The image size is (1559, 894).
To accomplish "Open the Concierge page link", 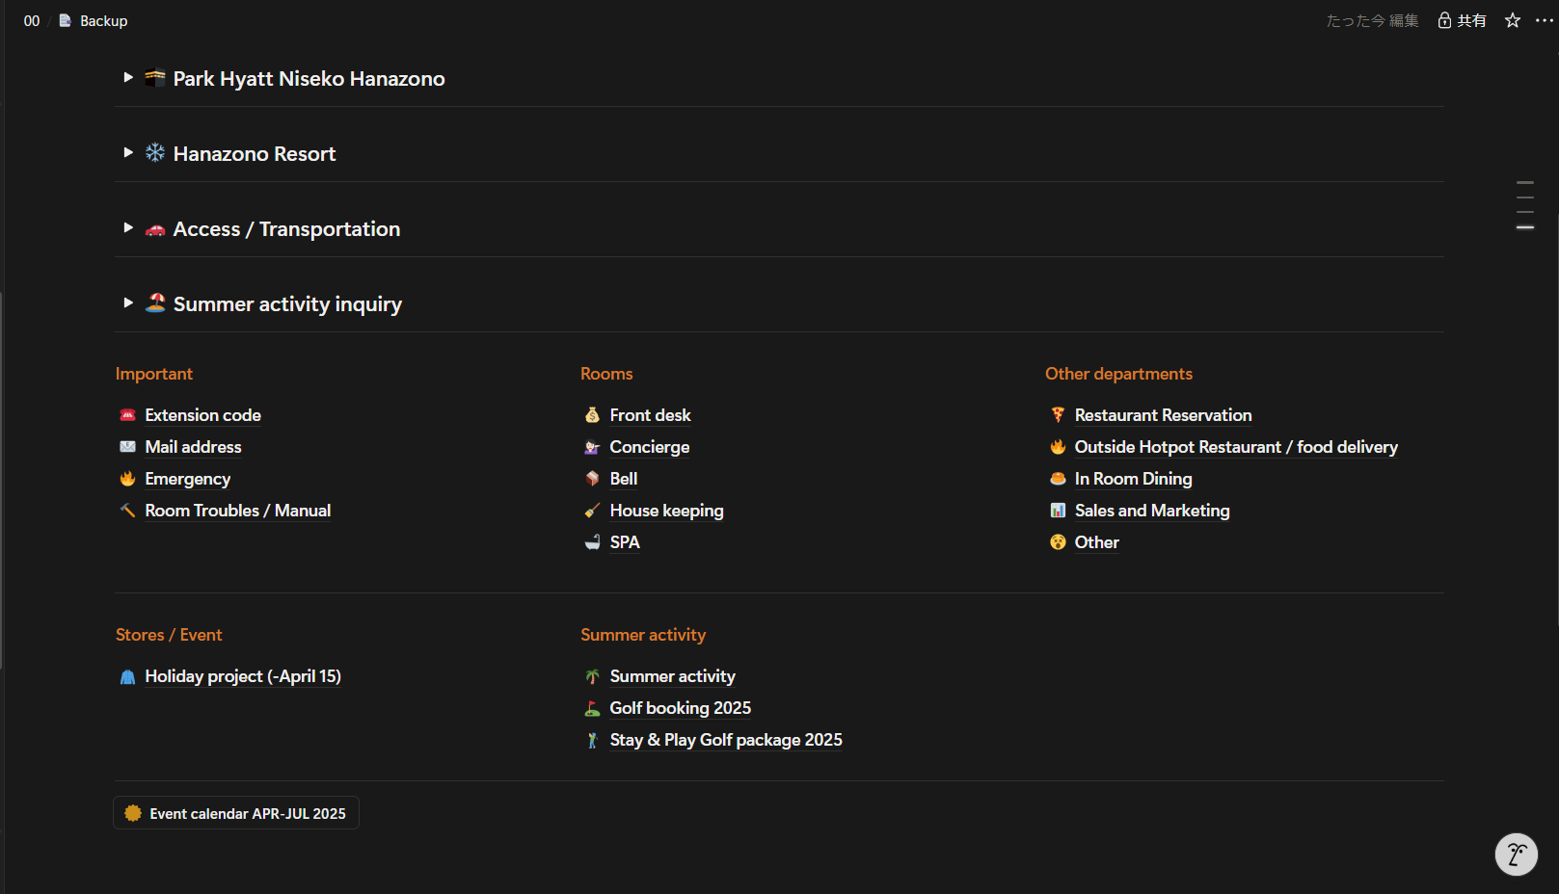I will (649, 447).
